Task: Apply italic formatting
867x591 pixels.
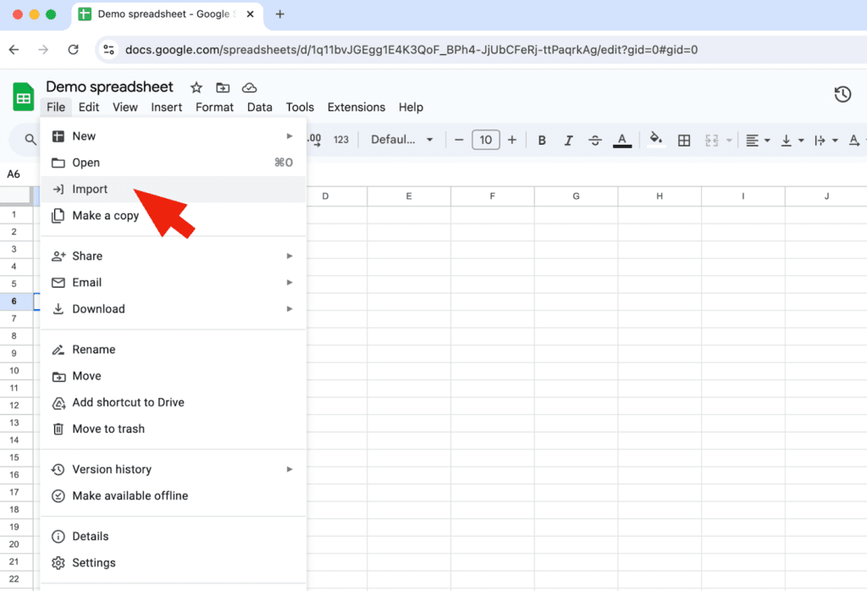Action: pyautogui.click(x=567, y=140)
